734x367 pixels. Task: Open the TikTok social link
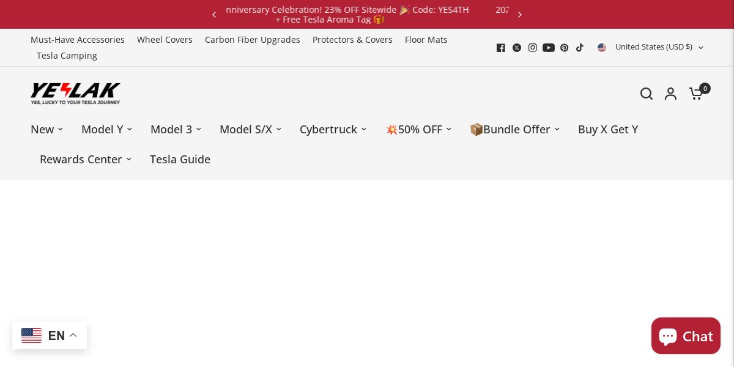point(580,48)
